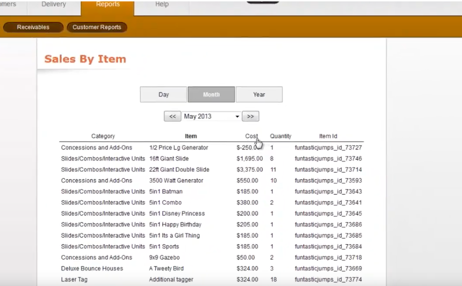Click the 5in1 Disney Princess item
The image size is (462, 286).
pos(177,213)
